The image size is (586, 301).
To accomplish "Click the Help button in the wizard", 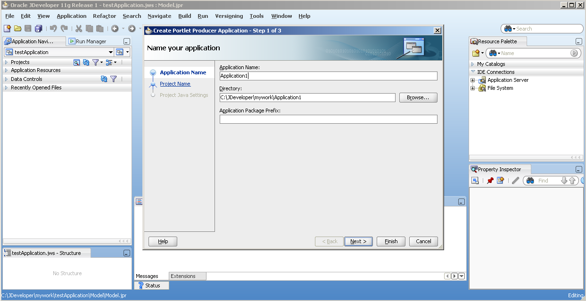I will (x=163, y=241).
